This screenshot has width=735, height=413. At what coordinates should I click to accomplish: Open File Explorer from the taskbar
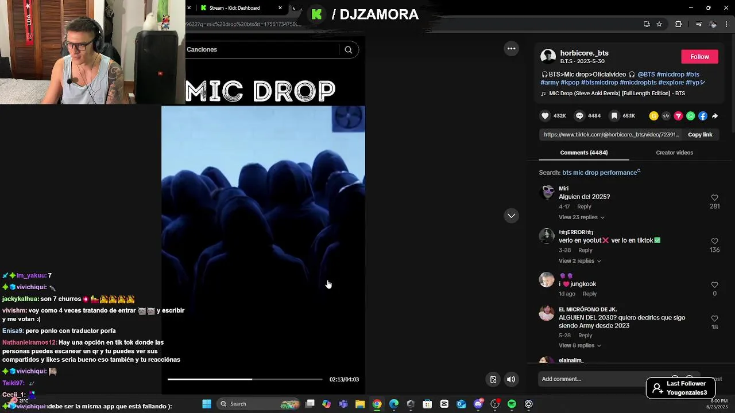pyautogui.click(x=360, y=404)
